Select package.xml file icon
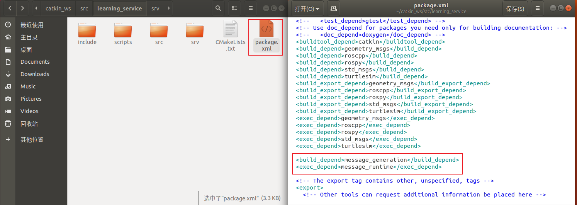The width and height of the screenshot is (577, 205). [266, 29]
